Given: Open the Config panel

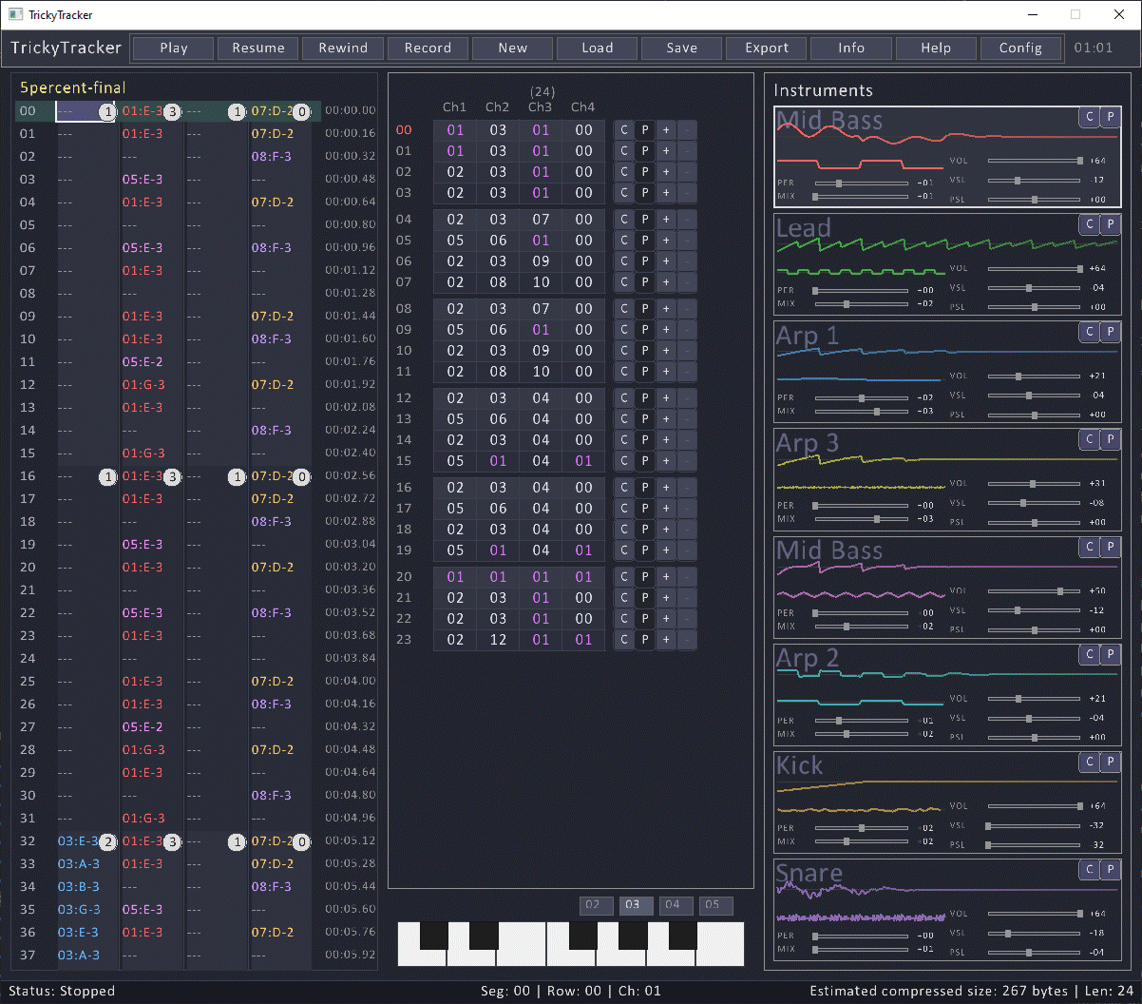Looking at the screenshot, I should (1020, 48).
